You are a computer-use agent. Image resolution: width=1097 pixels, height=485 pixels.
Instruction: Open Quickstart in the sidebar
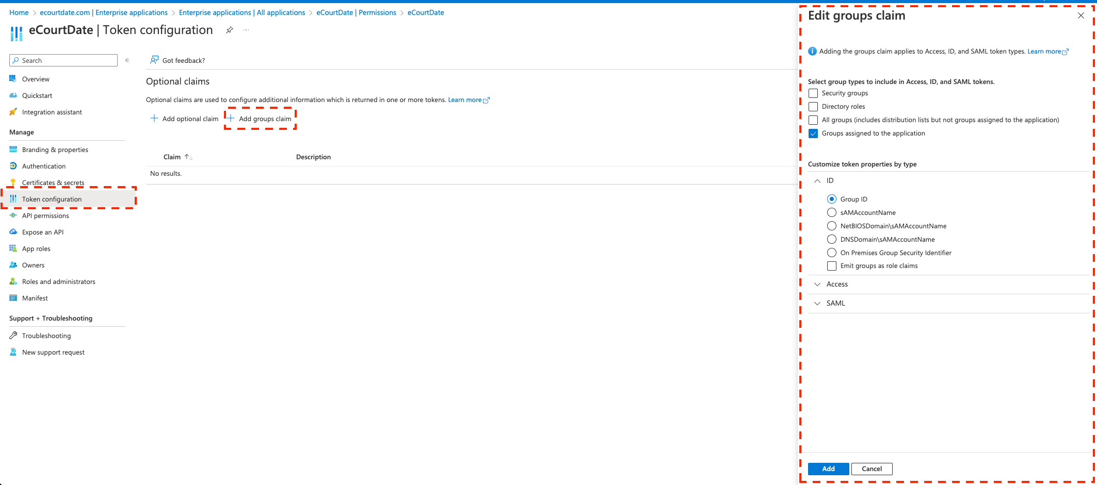[37, 95]
